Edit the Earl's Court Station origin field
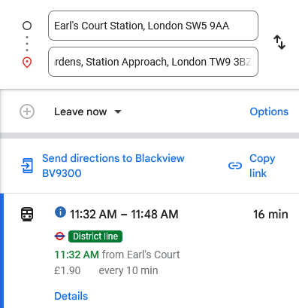299x308 pixels. (x=153, y=26)
